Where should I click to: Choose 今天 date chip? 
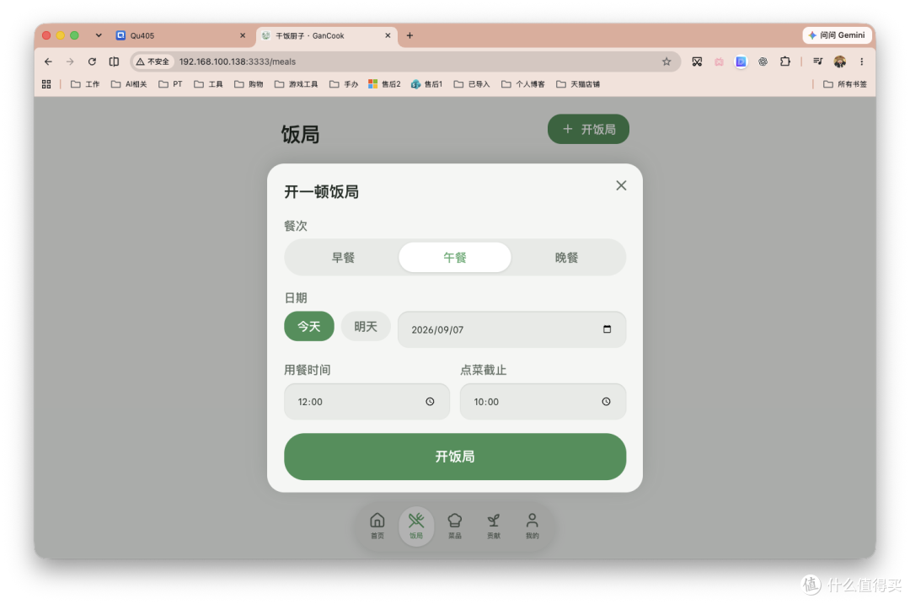(308, 326)
